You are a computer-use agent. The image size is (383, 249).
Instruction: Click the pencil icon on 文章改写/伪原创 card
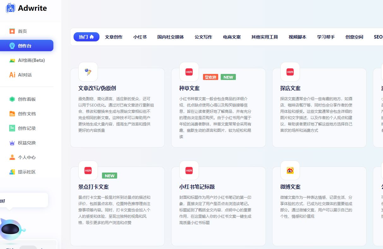[88, 72]
